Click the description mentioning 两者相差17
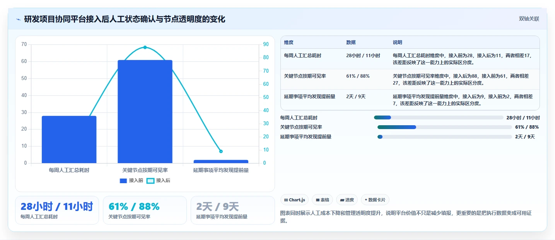This screenshot has height=240, width=555. pos(462,59)
